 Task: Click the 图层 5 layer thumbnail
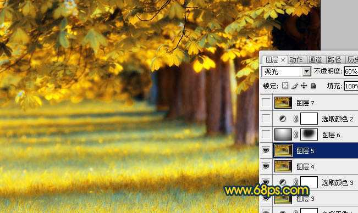pos(283,150)
